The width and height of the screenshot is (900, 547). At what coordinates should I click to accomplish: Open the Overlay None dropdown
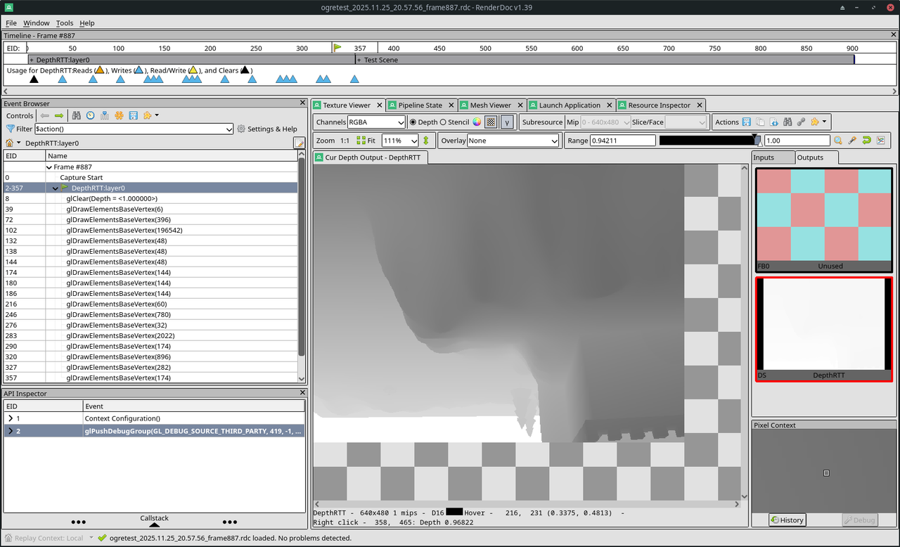pos(514,141)
